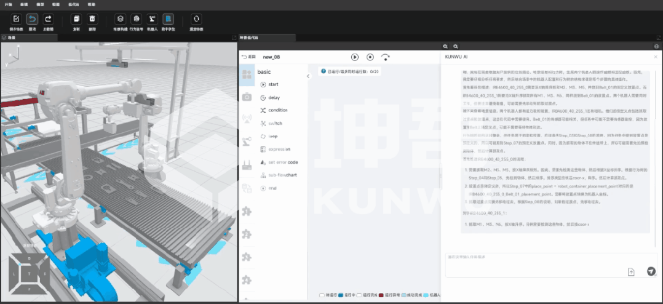Zoom in the low-code canvas
Image resolution: width=663 pixels, height=304 pixels.
tap(445, 46)
